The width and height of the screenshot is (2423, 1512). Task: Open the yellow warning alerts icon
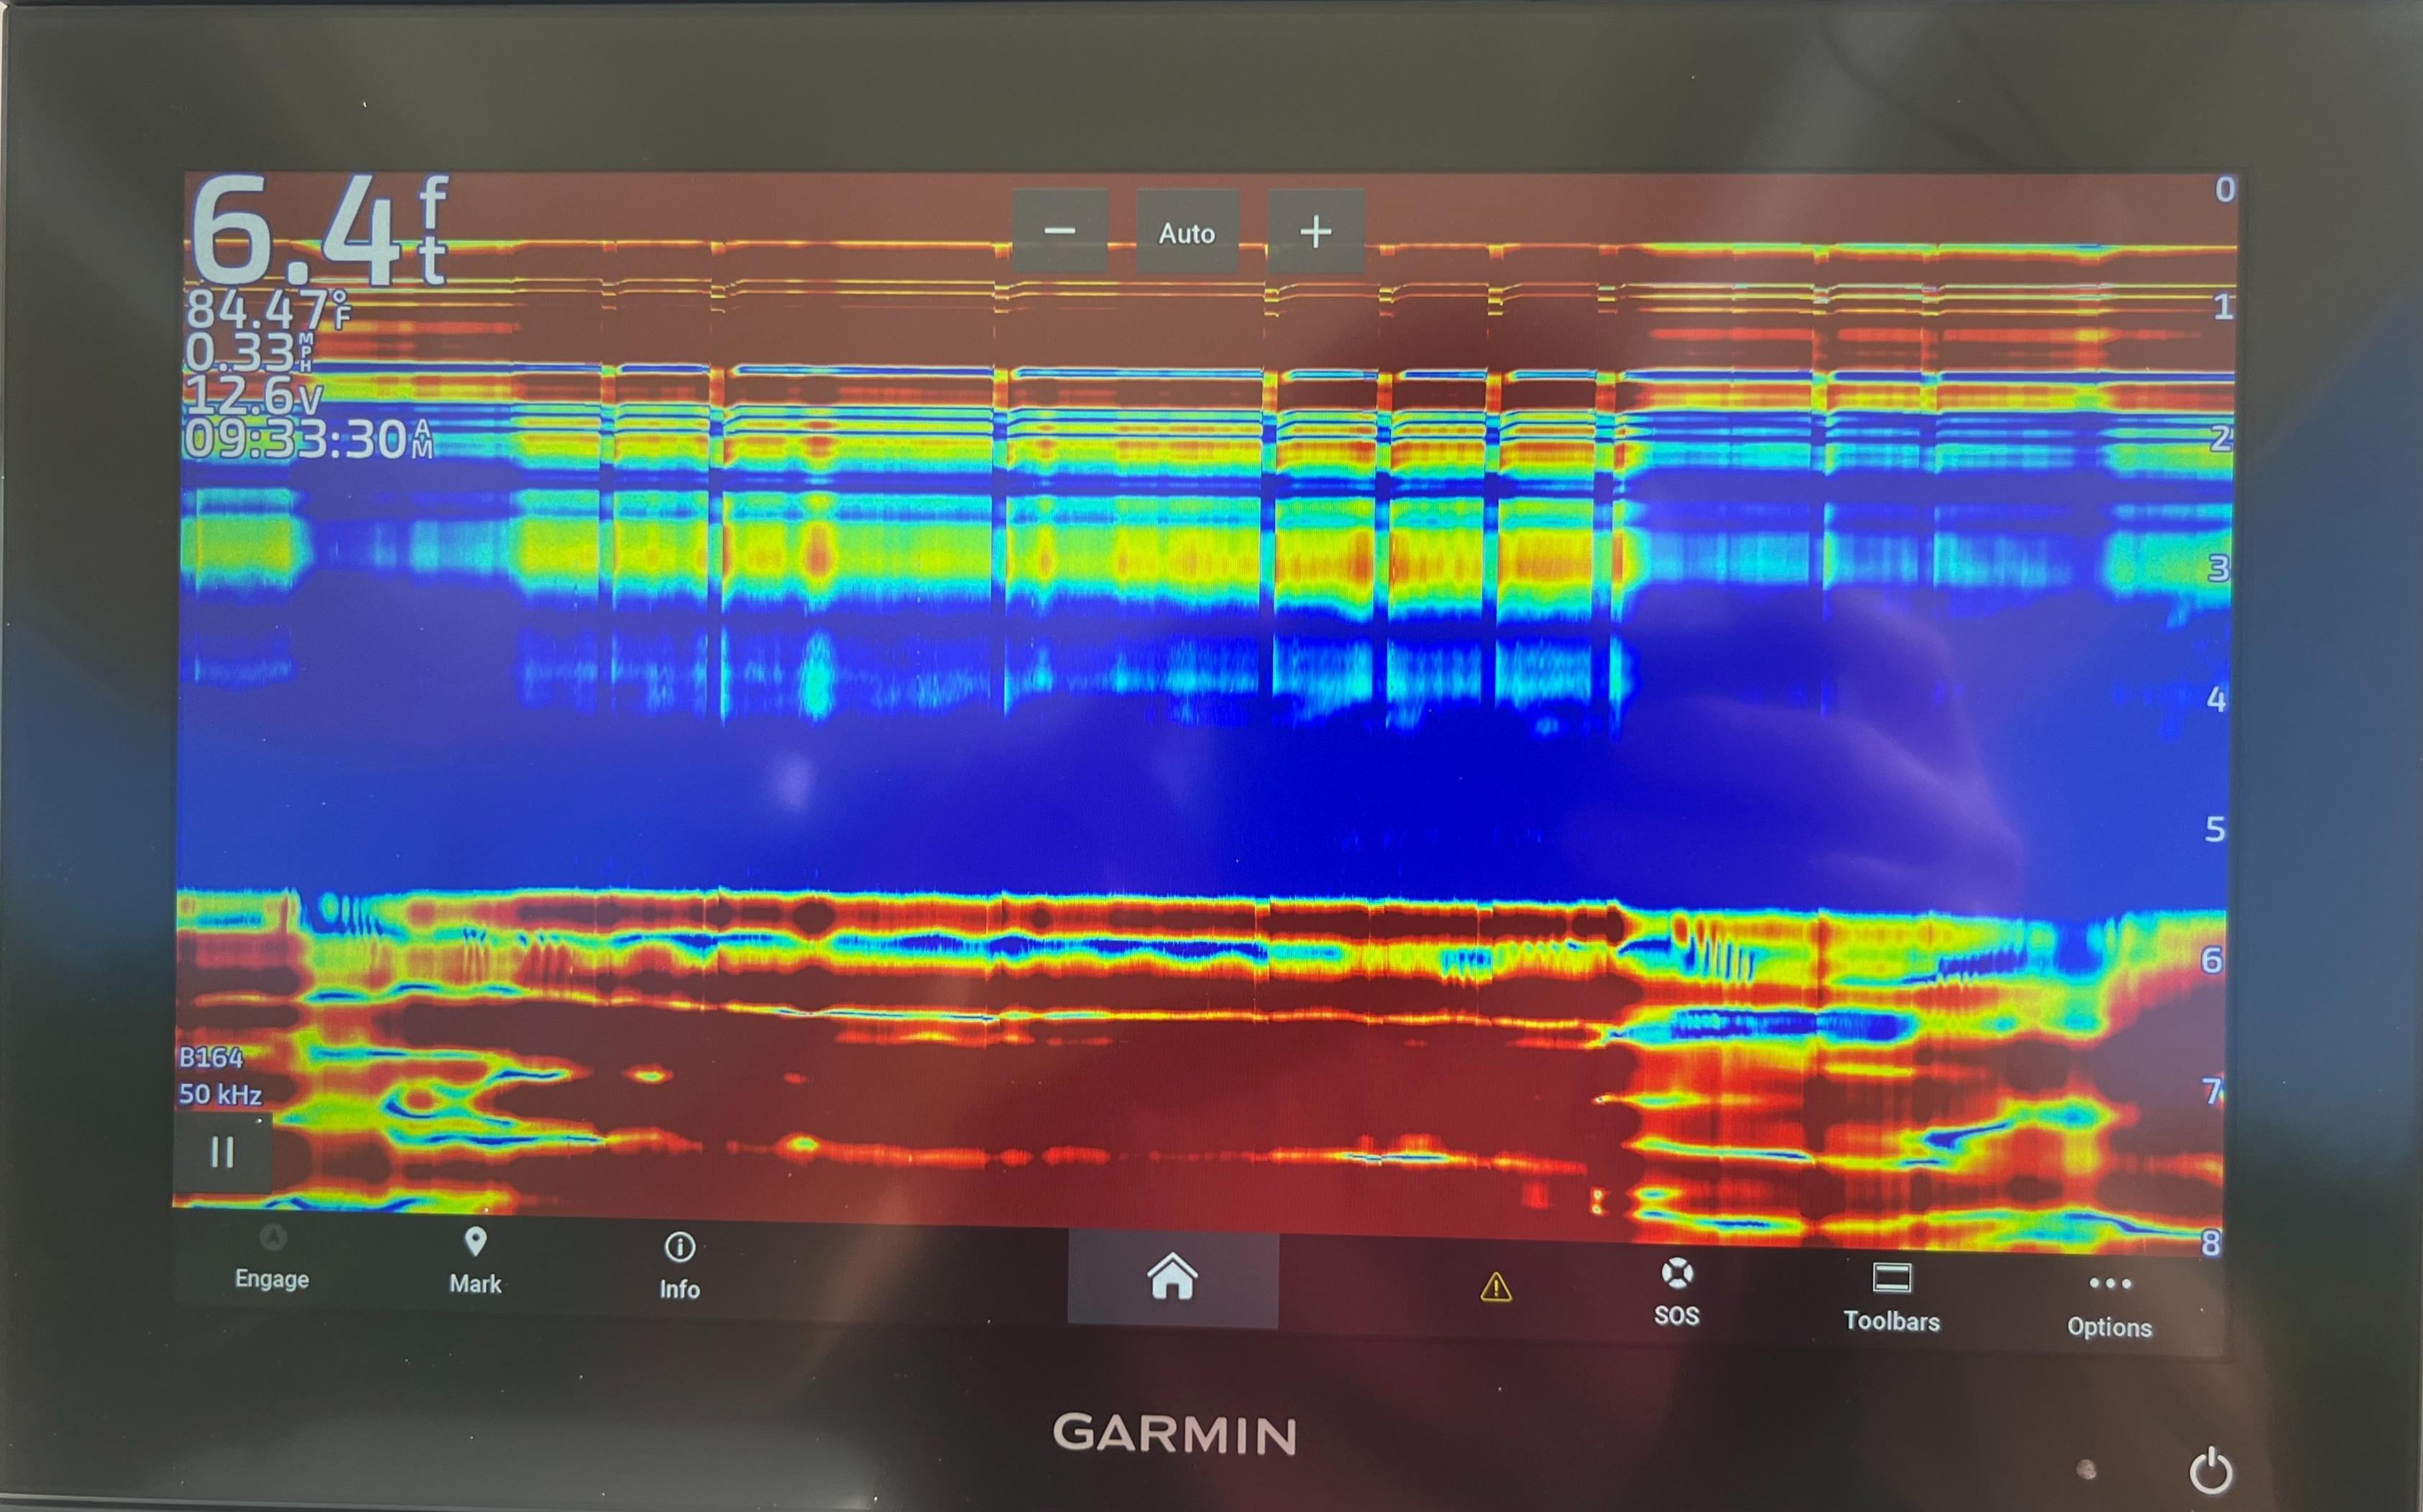1496,1287
